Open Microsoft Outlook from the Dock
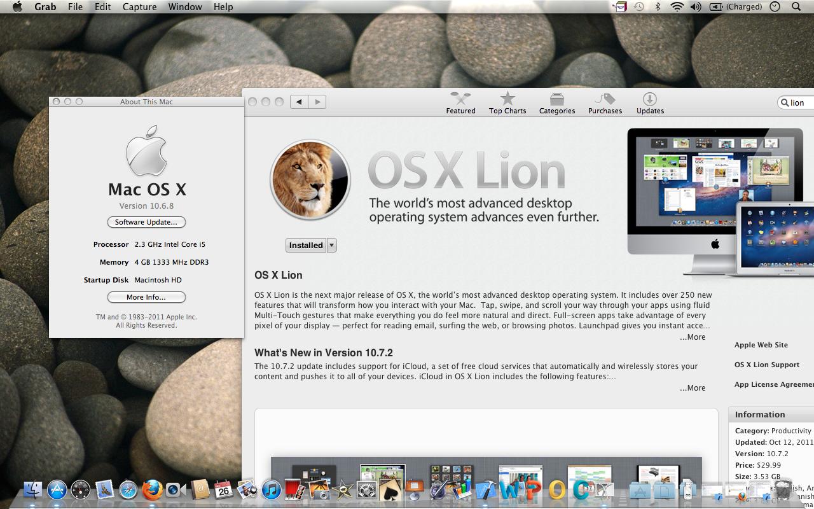 (x=557, y=491)
